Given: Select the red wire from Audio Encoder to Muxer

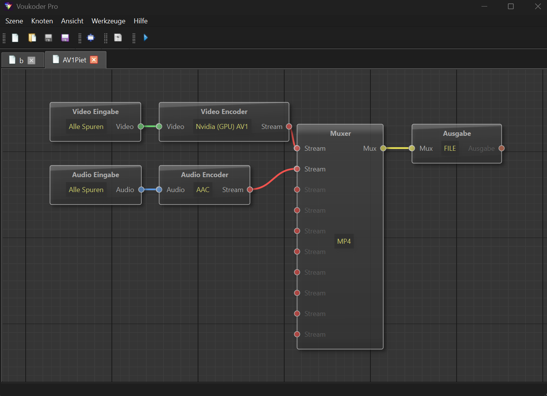Looking at the screenshot, I should point(273,179).
